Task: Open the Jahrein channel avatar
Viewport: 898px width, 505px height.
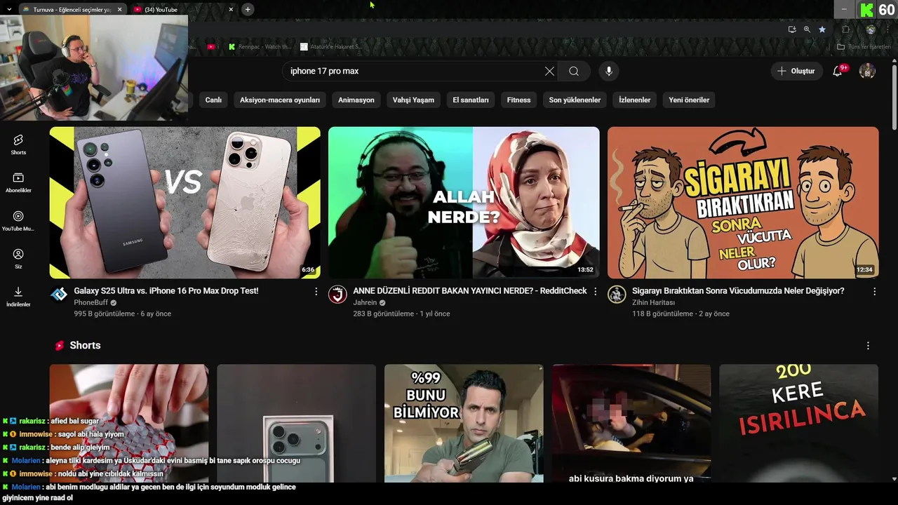Action: 338,295
